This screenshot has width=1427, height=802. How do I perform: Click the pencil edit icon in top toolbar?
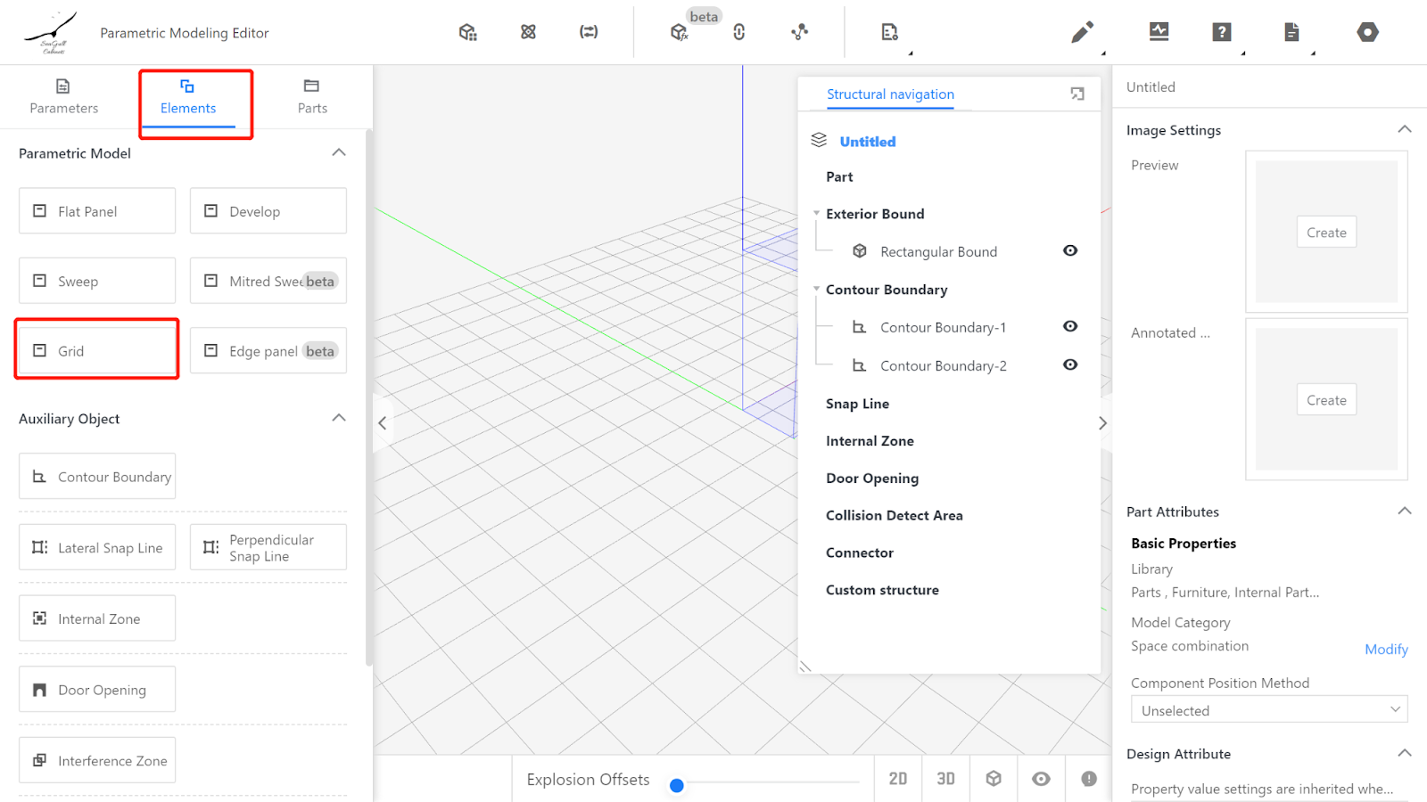pyautogui.click(x=1081, y=33)
